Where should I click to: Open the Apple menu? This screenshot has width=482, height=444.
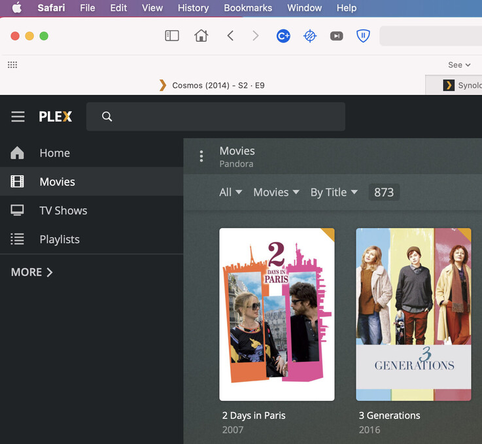click(x=17, y=8)
